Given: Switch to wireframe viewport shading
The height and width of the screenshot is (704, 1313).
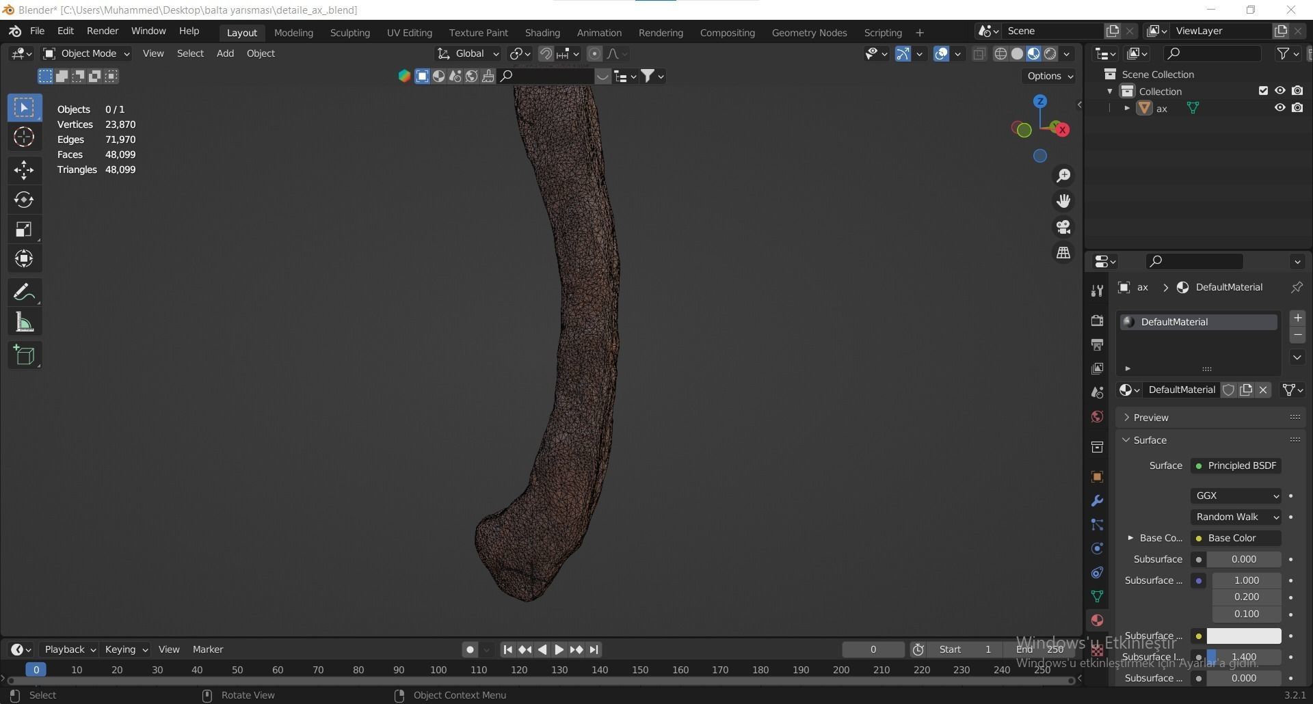Looking at the screenshot, I should pos(1000,54).
